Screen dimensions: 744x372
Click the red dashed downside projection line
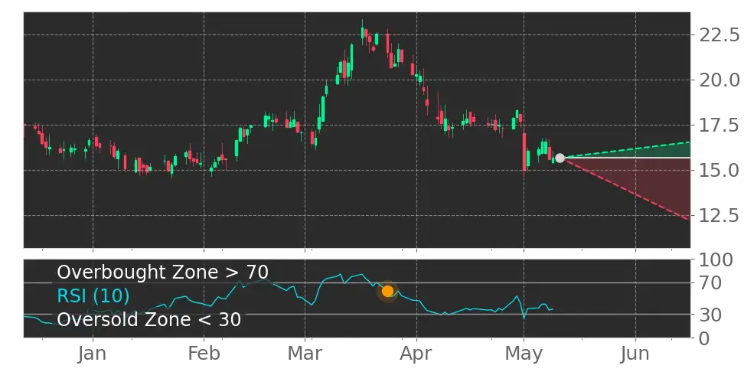coord(626,189)
